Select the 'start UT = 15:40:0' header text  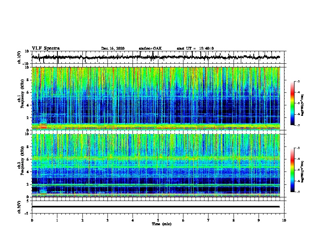(195, 48)
